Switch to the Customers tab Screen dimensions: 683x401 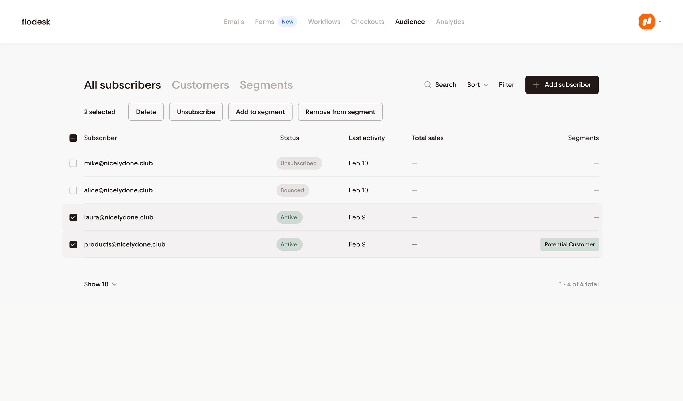200,85
